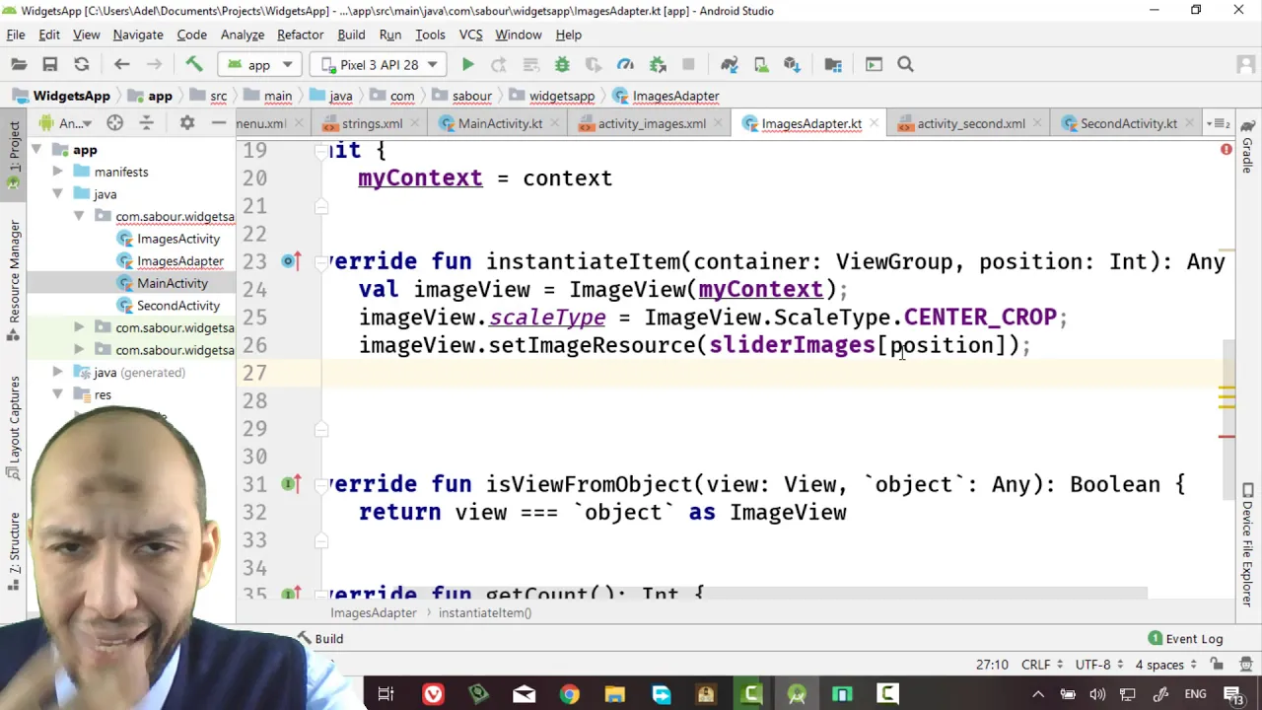
Task: Open project panel settings gear
Action: [187, 123]
